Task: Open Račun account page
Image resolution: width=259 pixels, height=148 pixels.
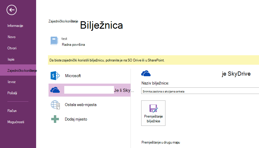Action: pos(12,111)
